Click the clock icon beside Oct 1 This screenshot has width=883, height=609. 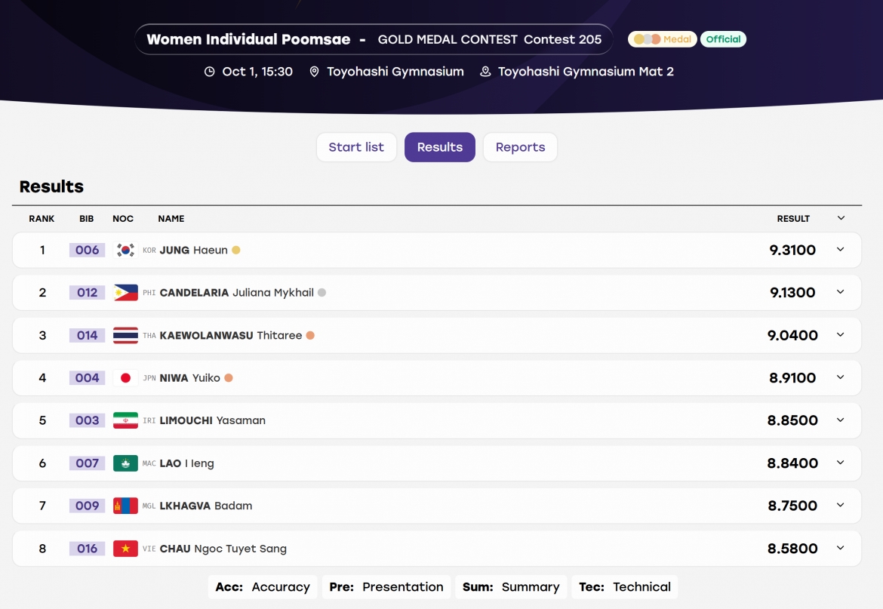tap(210, 72)
